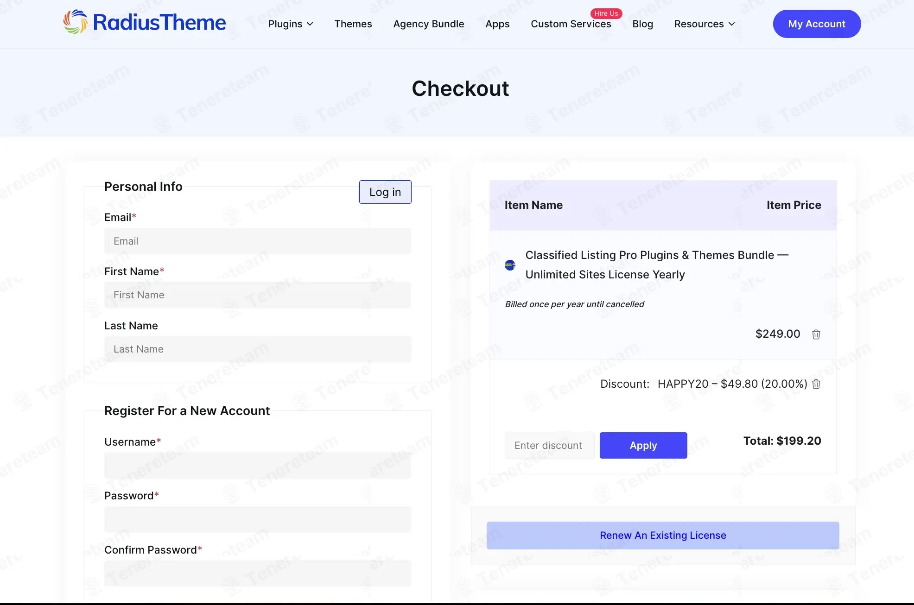Focus the Email input field
Screen dimensions: 914x605
point(258,241)
